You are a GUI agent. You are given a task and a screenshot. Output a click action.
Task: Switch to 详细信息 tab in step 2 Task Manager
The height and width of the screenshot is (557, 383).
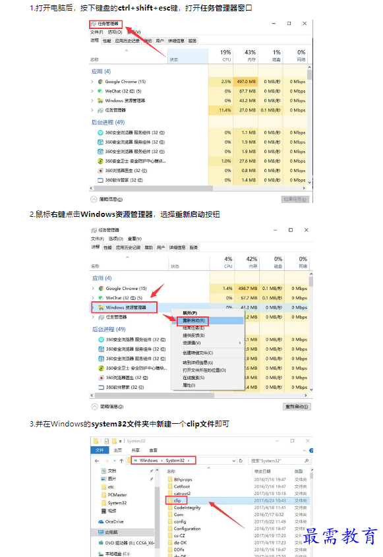[177, 248]
